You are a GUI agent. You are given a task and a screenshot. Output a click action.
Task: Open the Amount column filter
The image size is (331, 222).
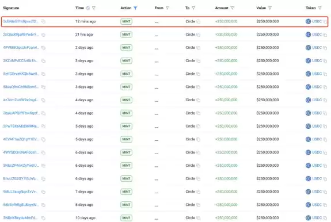pos(232,8)
